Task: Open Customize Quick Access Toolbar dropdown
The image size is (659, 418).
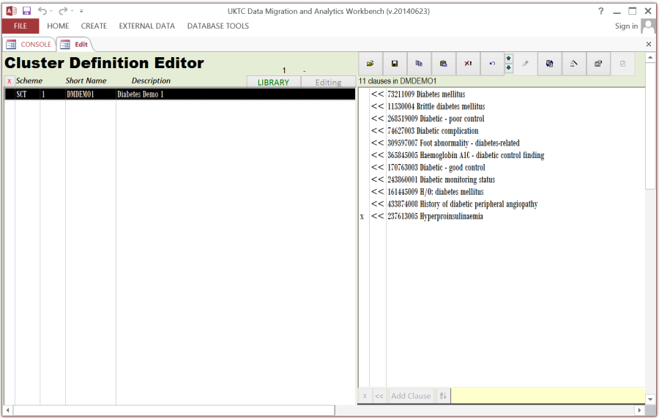Action: click(81, 11)
